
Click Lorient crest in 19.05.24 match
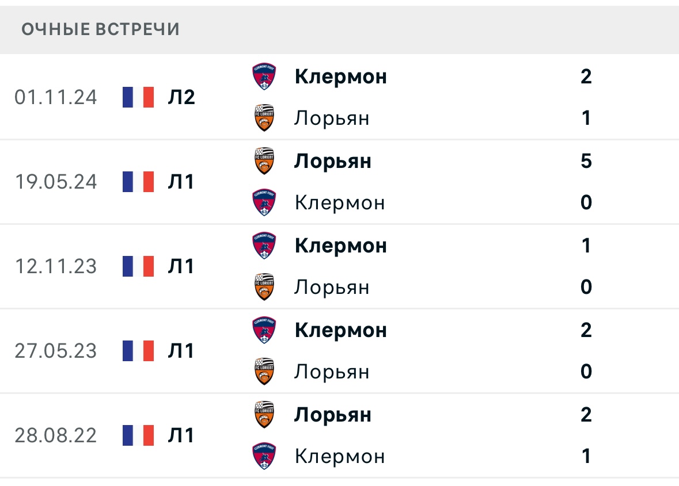(264, 161)
